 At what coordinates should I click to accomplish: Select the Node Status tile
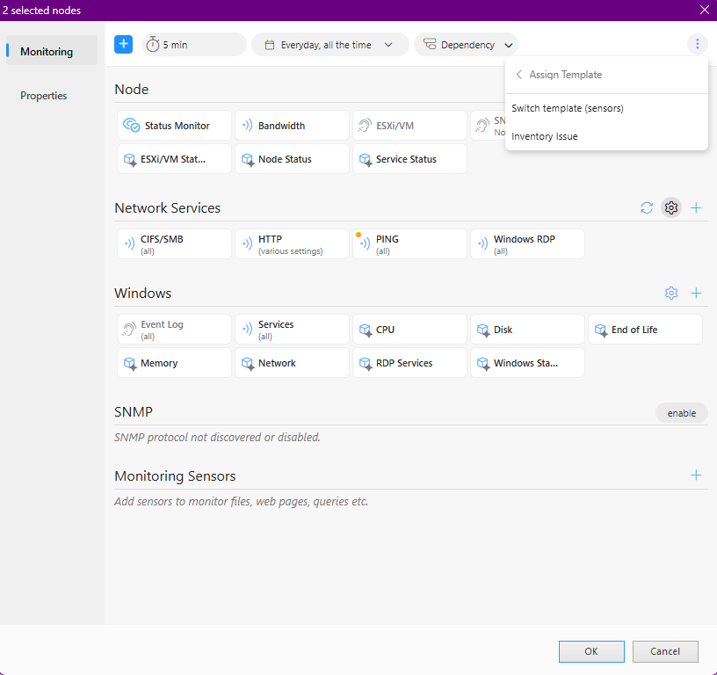coord(292,159)
